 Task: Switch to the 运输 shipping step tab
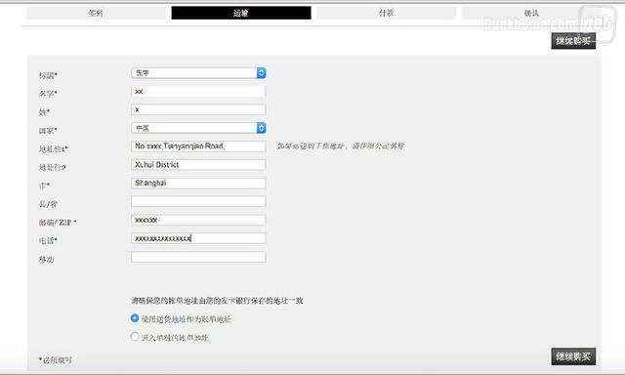click(x=241, y=13)
